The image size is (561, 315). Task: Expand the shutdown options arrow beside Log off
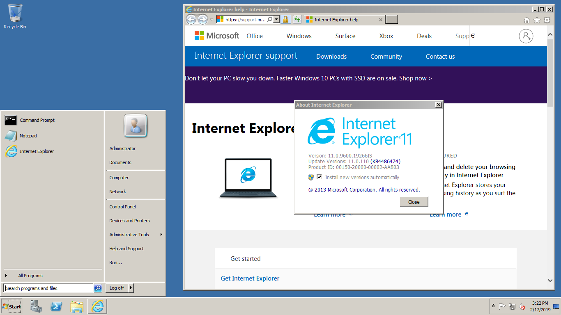(131, 288)
